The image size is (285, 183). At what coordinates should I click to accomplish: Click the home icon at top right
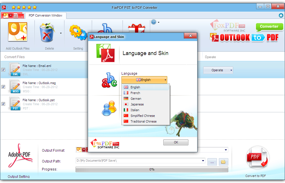[281, 15]
